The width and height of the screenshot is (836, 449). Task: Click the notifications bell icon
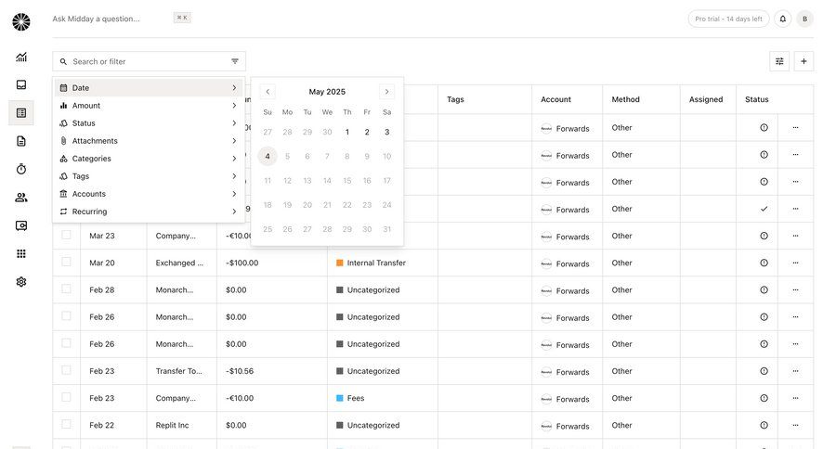pyautogui.click(x=783, y=19)
